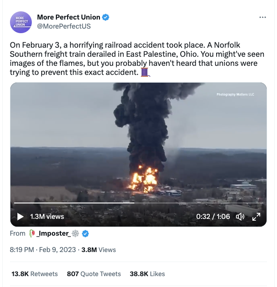Image resolution: width=277 pixels, height=287 pixels.
Task: Play the embedded train derailment video
Action: tap(20, 217)
